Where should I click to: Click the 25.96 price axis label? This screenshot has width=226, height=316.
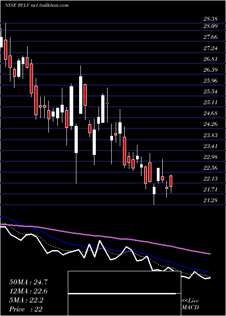pos(211,81)
